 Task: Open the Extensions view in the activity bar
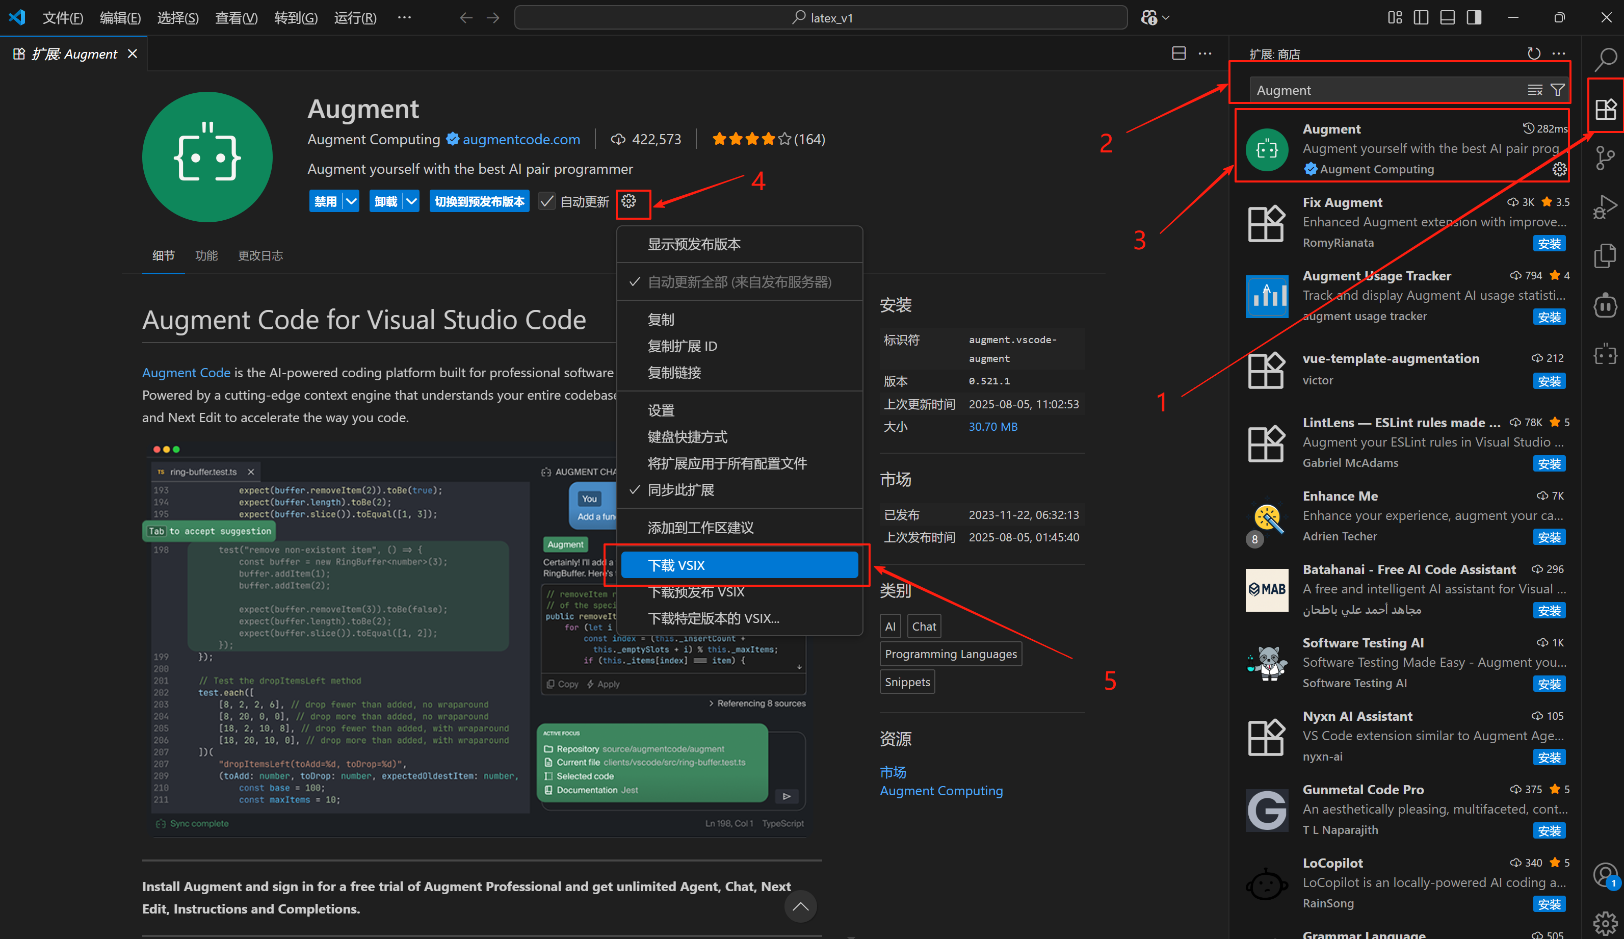coord(1606,108)
